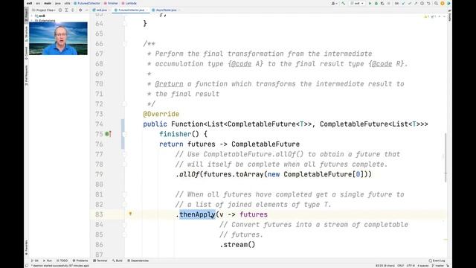Image resolution: width=476 pixels, height=268 pixels.
Task: Open the Git tool window button
Action: (35, 261)
